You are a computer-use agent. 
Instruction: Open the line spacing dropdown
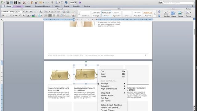click(x=62, y=16)
